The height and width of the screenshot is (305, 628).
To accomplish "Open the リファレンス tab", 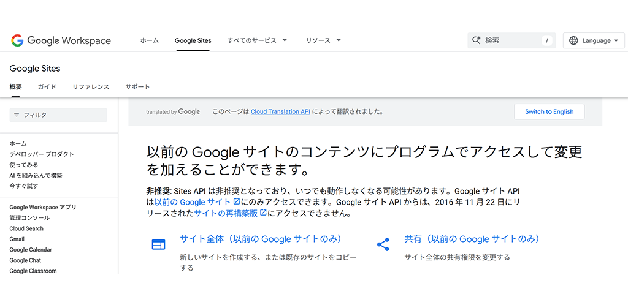I will (x=91, y=87).
